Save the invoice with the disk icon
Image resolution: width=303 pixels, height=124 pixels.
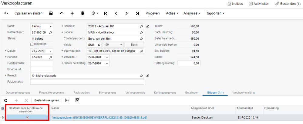point(51,13)
